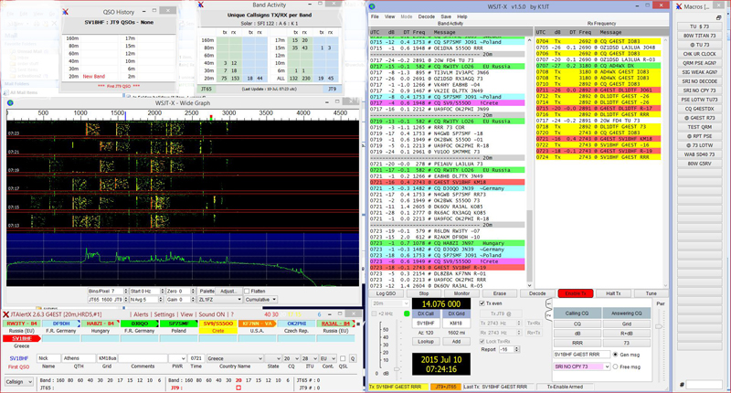Click the Enable Tx button
731x393 pixels.
point(575,293)
